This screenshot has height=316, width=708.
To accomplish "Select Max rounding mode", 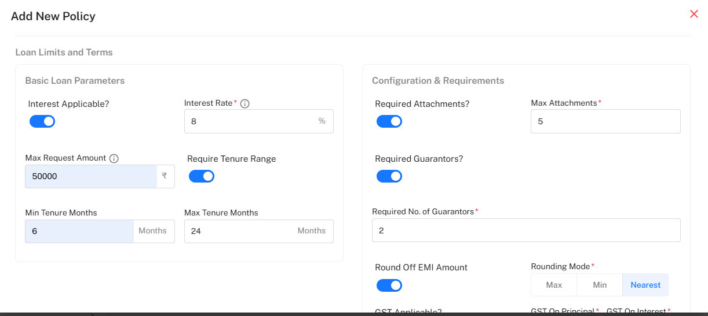I will [x=554, y=285].
